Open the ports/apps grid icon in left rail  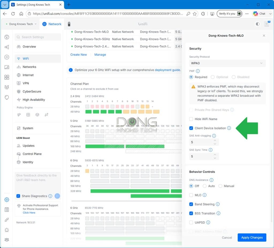click(7, 77)
